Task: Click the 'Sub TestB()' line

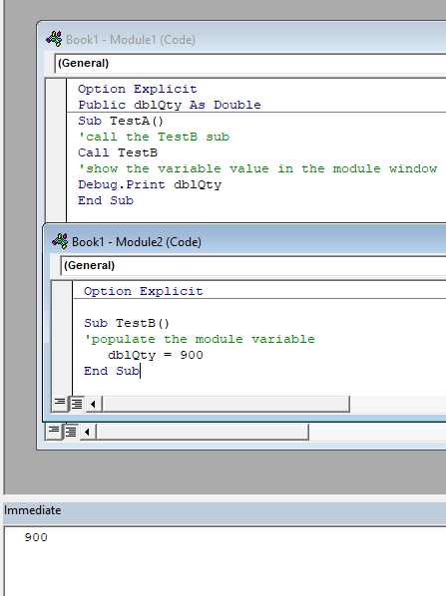Action: pos(127,323)
